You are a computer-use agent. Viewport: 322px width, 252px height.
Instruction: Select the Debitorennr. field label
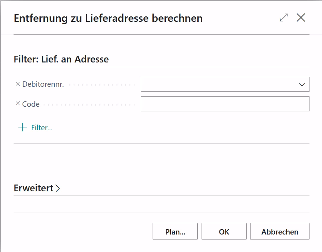pyautogui.click(x=43, y=85)
